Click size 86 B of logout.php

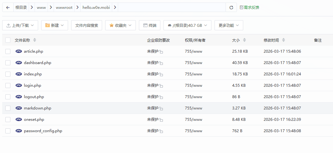click(236, 97)
